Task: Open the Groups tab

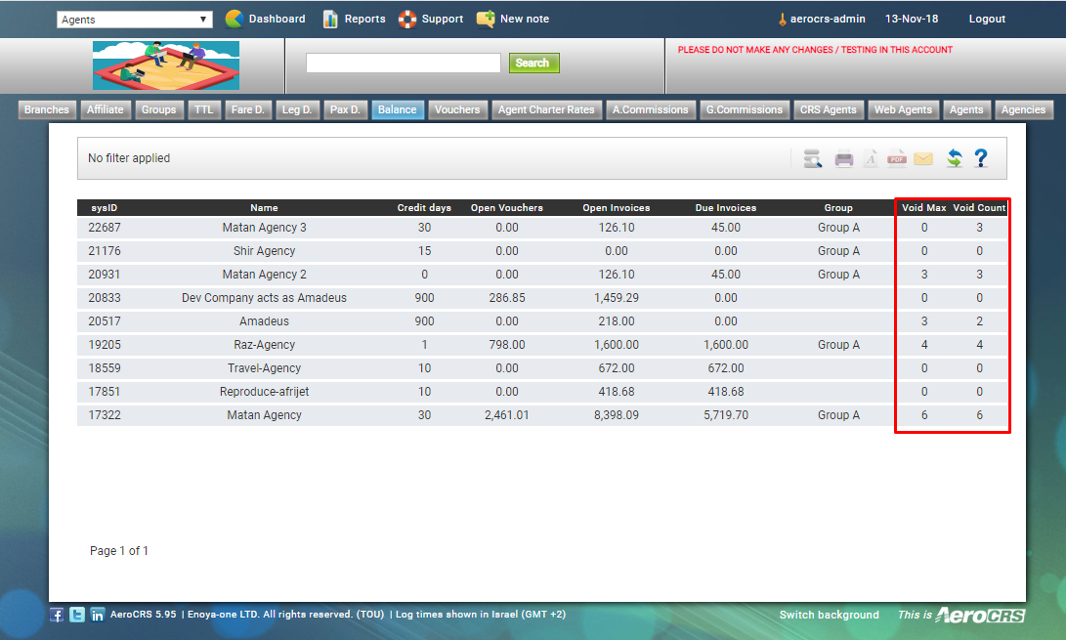Action: pos(159,110)
